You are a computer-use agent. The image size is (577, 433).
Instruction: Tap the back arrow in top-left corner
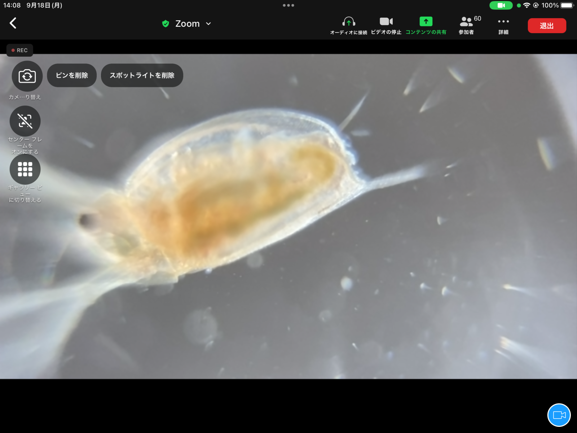coord(13,23)
